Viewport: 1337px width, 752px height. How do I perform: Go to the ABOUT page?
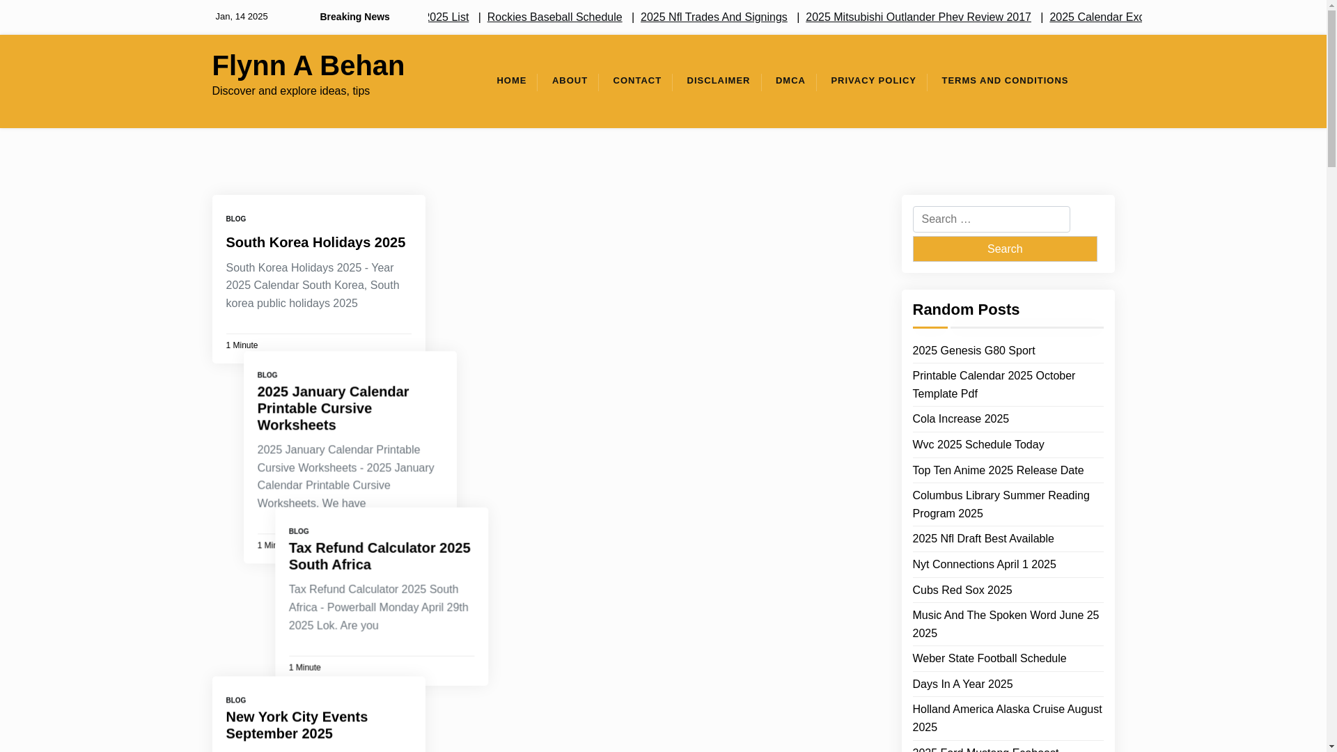pyautogui.click(x=570, y=81)
